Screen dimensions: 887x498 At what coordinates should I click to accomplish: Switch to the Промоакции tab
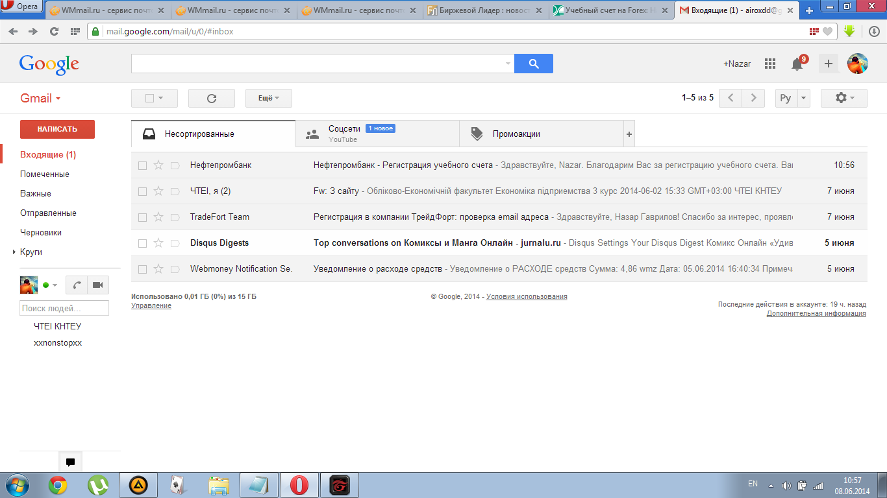(x=542, y=134)
